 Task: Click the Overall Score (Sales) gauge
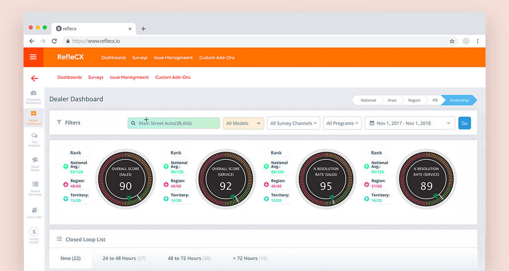click(125, 179)
